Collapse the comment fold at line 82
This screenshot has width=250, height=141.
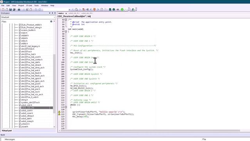click(x=66, y=20)
